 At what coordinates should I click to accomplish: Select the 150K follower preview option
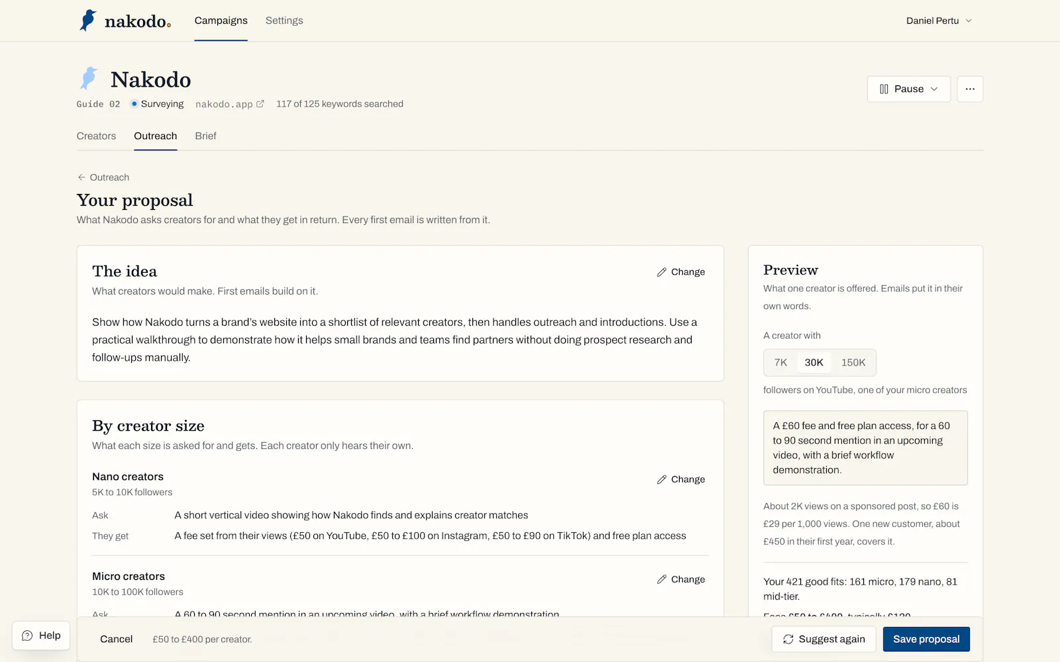click(853, 363)
